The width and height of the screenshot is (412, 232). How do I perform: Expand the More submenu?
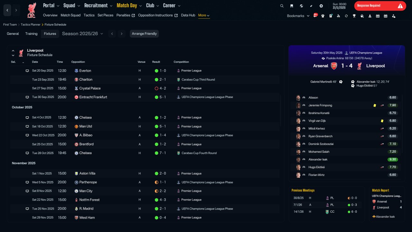coord(204,15)
